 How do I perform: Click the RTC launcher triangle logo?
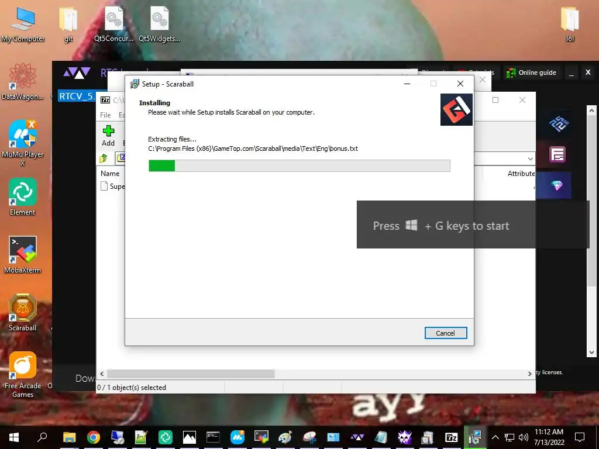pyautogui.click(x=77, y=72)
